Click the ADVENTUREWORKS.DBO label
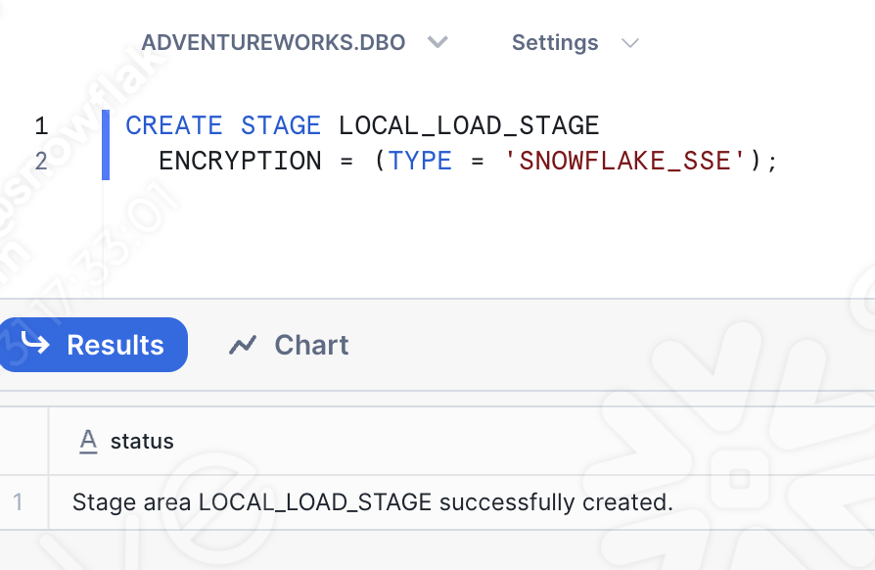This screenshot has height=570, width=875. 274,42
